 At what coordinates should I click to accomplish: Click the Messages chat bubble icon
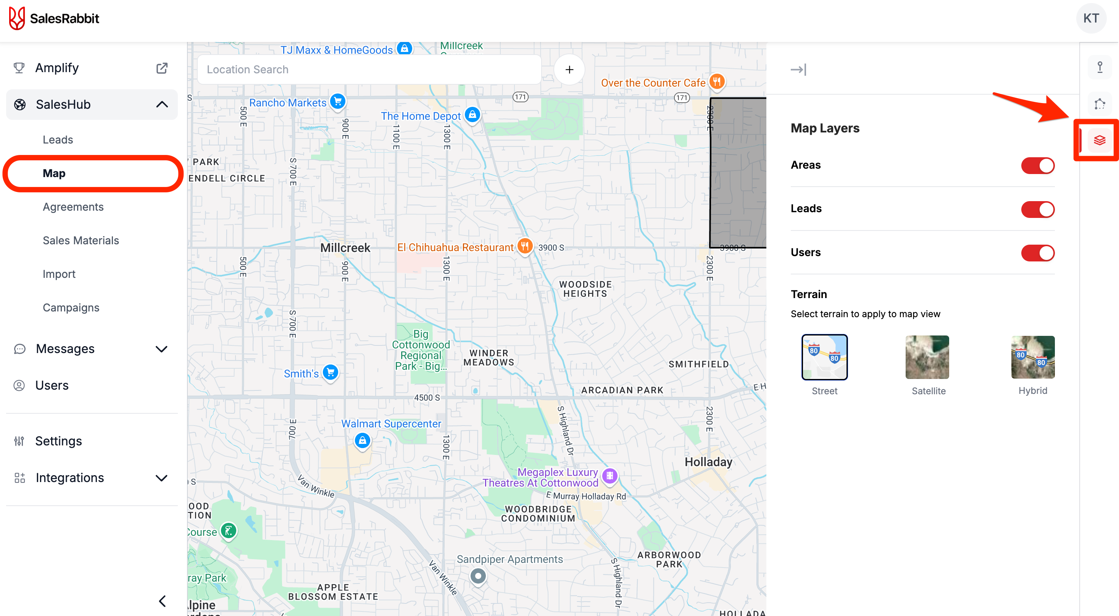pyautogui.click(x=20, y=349)
